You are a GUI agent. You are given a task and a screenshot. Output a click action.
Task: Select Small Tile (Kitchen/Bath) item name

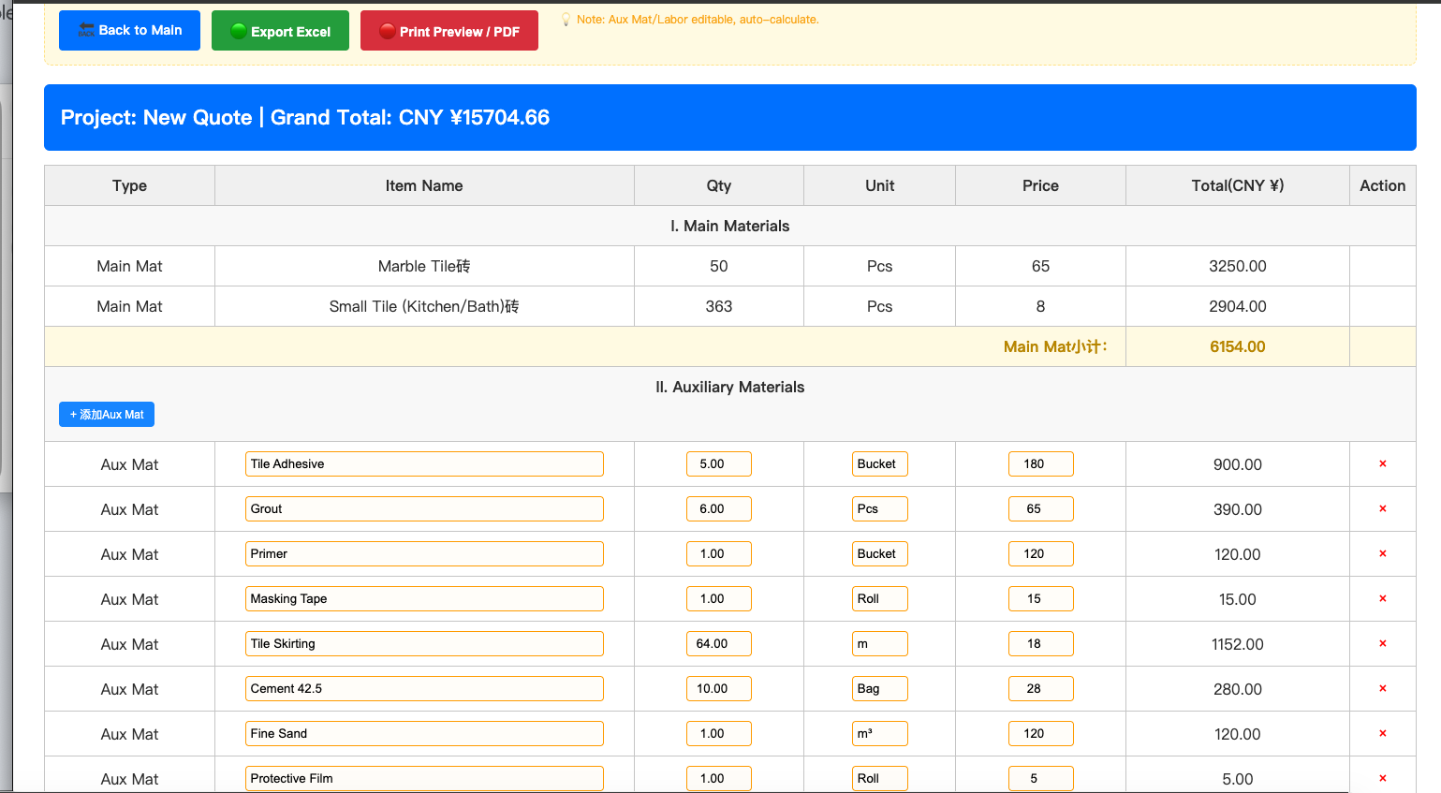424,307
